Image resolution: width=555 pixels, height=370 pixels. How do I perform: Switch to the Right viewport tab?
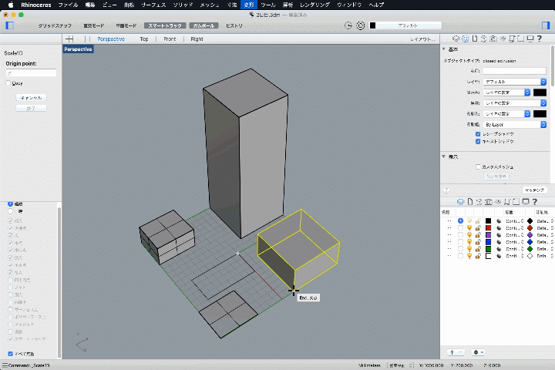click(x=197, y=39)
